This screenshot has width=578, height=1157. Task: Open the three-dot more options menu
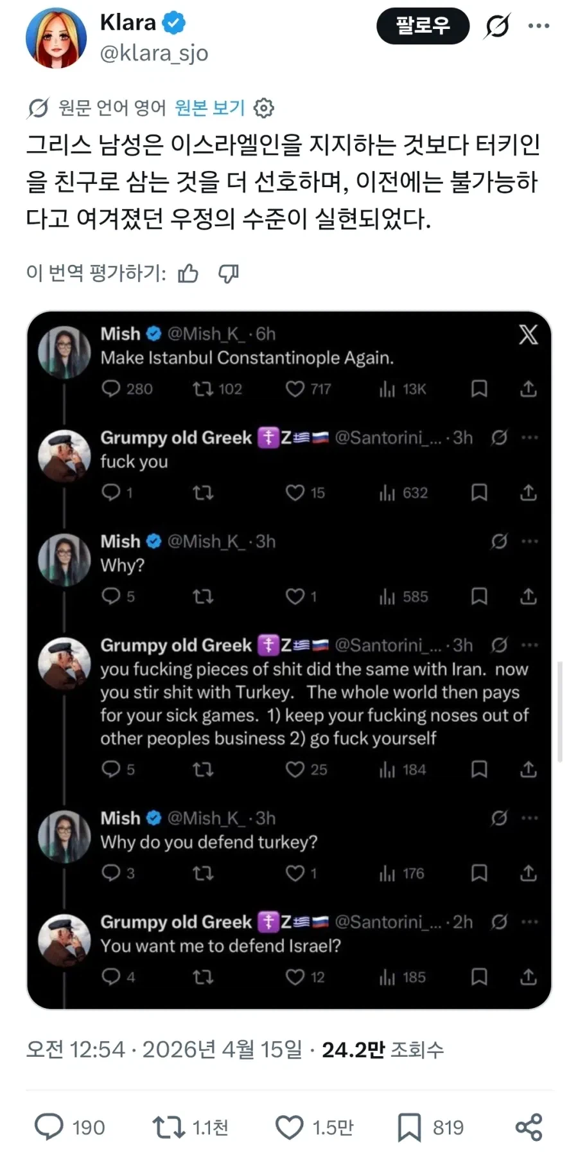[538, 26]
